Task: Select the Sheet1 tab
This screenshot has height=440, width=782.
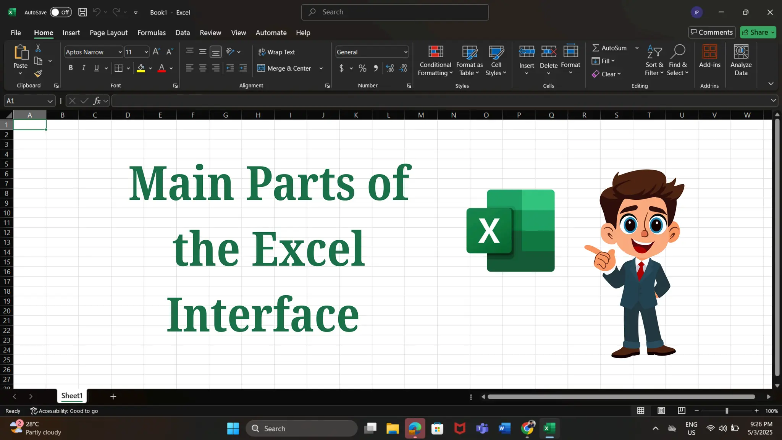Action: coord(72,396)
